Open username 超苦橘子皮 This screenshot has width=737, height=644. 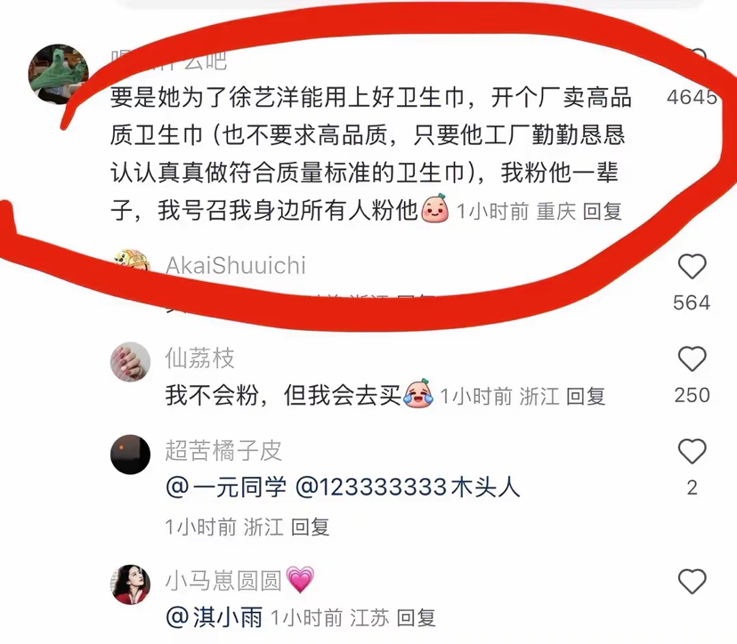[x=223, y=451]
